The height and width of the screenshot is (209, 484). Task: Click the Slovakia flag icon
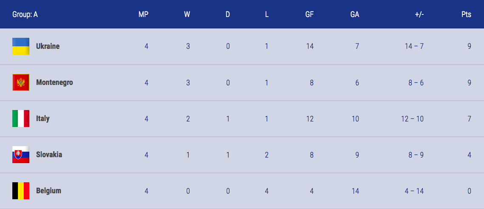[21, 155]
